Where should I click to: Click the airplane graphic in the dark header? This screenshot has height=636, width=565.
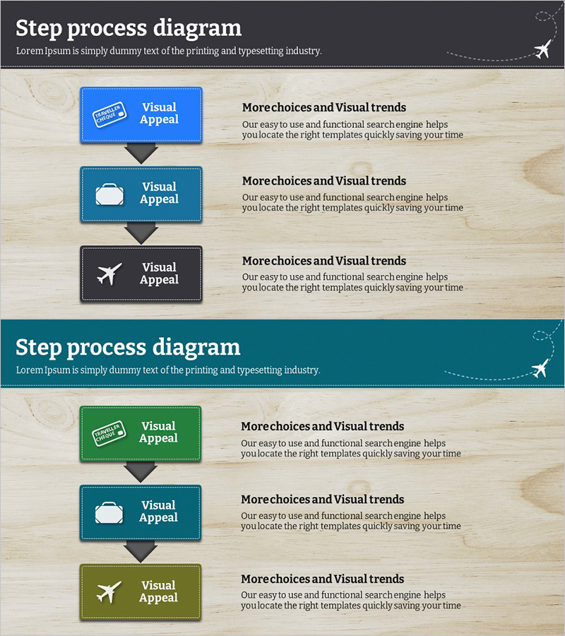point(542,49)
